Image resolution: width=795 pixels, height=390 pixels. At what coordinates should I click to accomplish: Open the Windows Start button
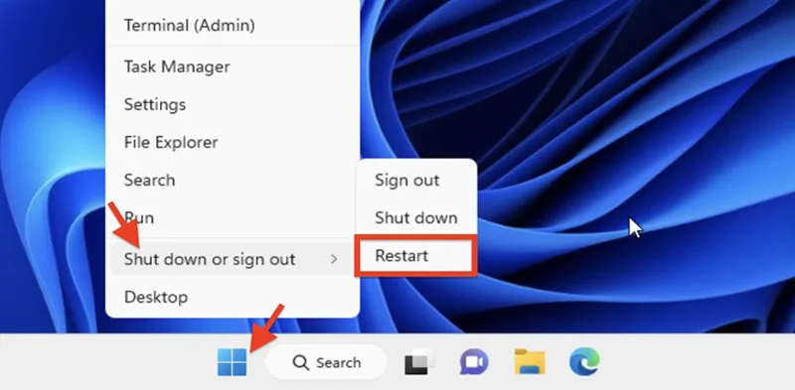(233, 362)
